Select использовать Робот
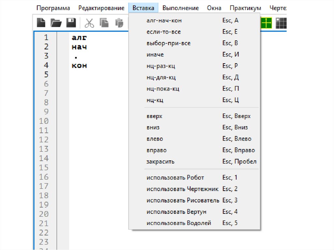334x250 pixels. (194, 178)
